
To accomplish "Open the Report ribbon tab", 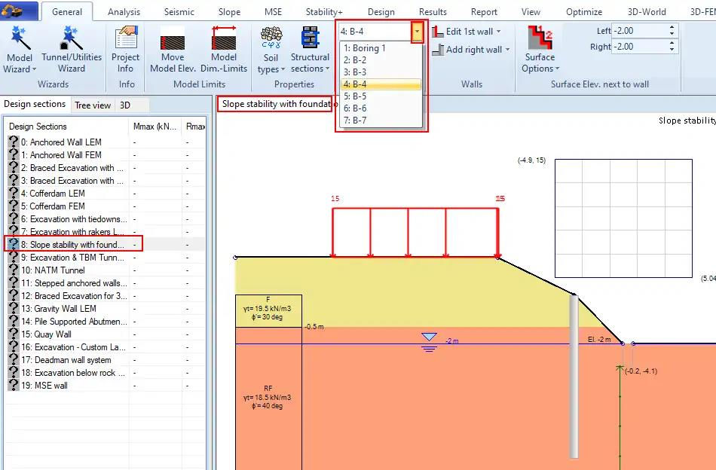I will tap(484, 12).
